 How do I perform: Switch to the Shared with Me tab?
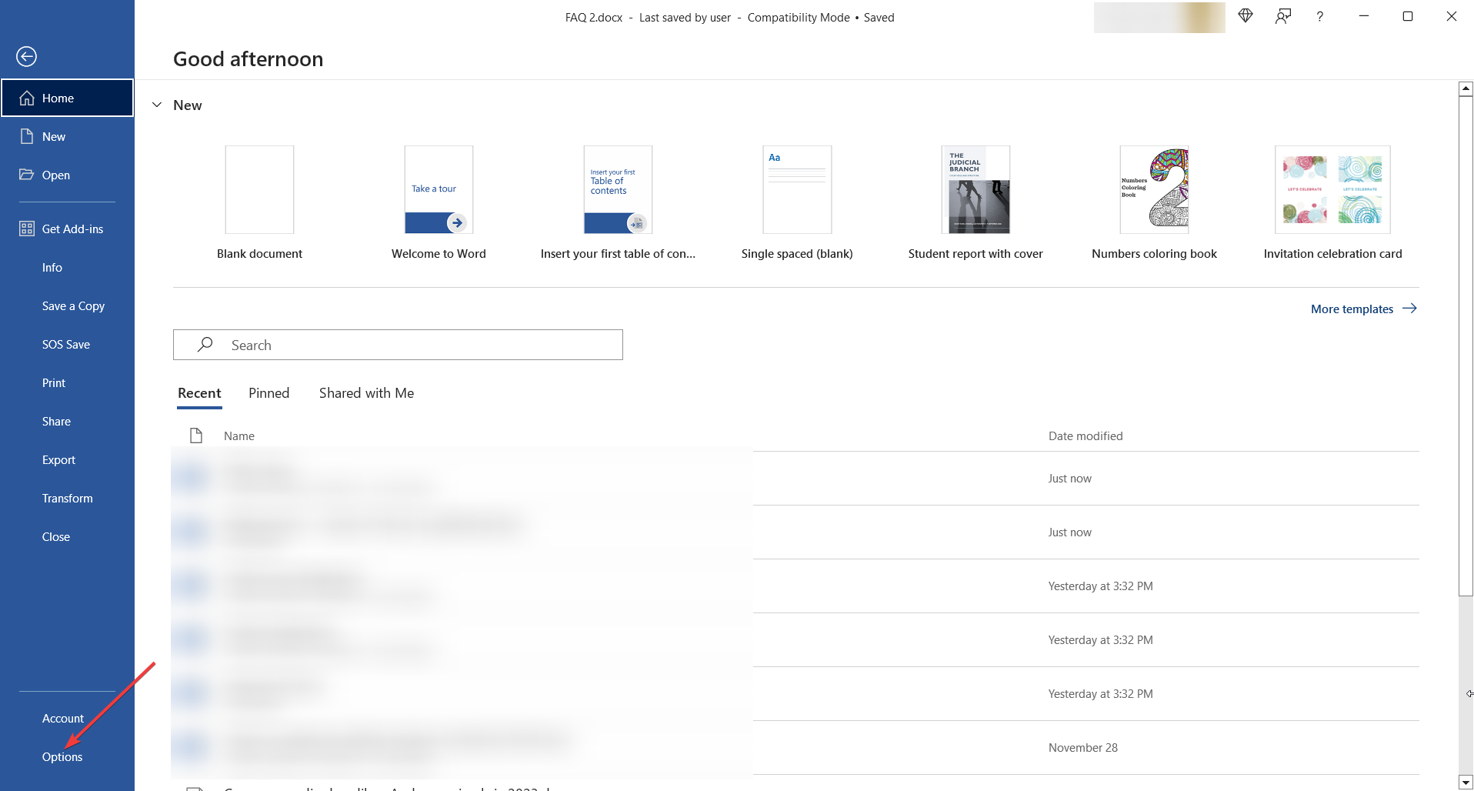366,393
